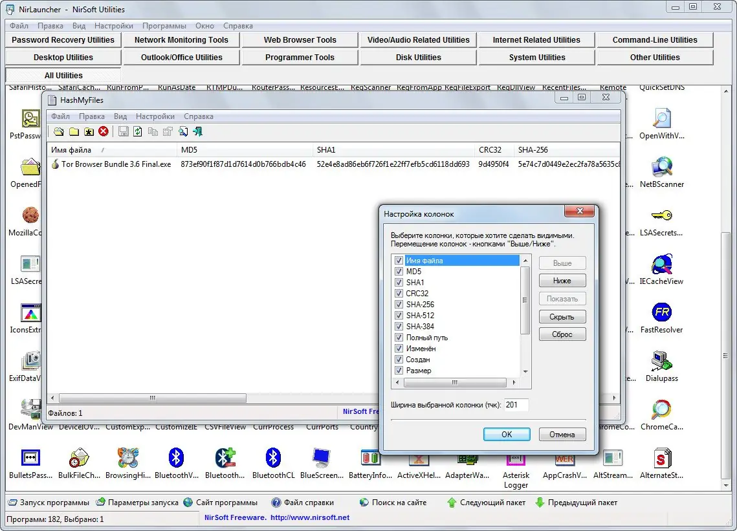Uncheck the 'Полный путь' column checkbox
The image size is (737, 531).
(399, 338)
